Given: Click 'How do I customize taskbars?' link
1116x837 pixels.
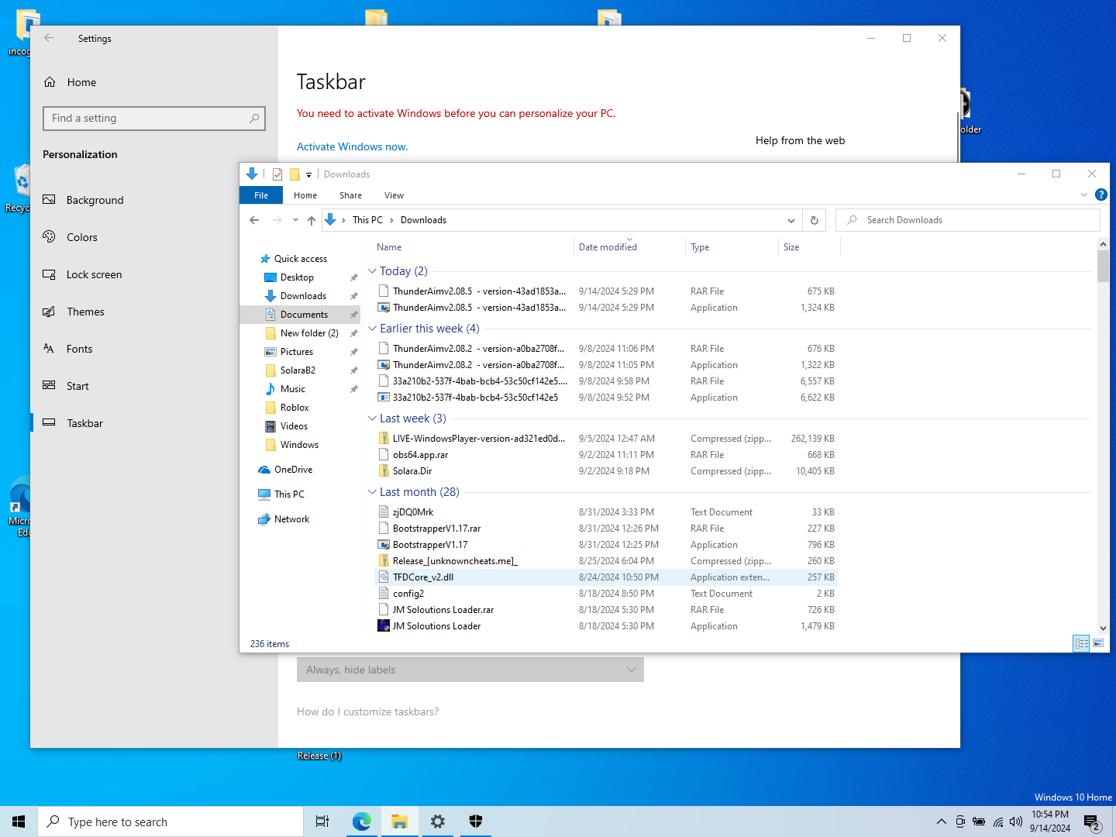Looking at the screenshot, I should (x=367, y=711).
